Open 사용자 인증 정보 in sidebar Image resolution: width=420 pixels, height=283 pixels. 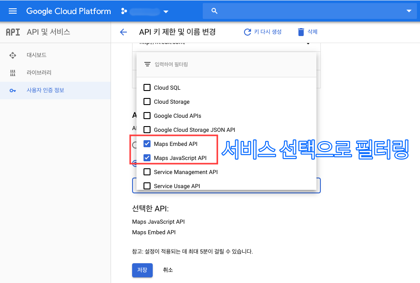point(45,91)
